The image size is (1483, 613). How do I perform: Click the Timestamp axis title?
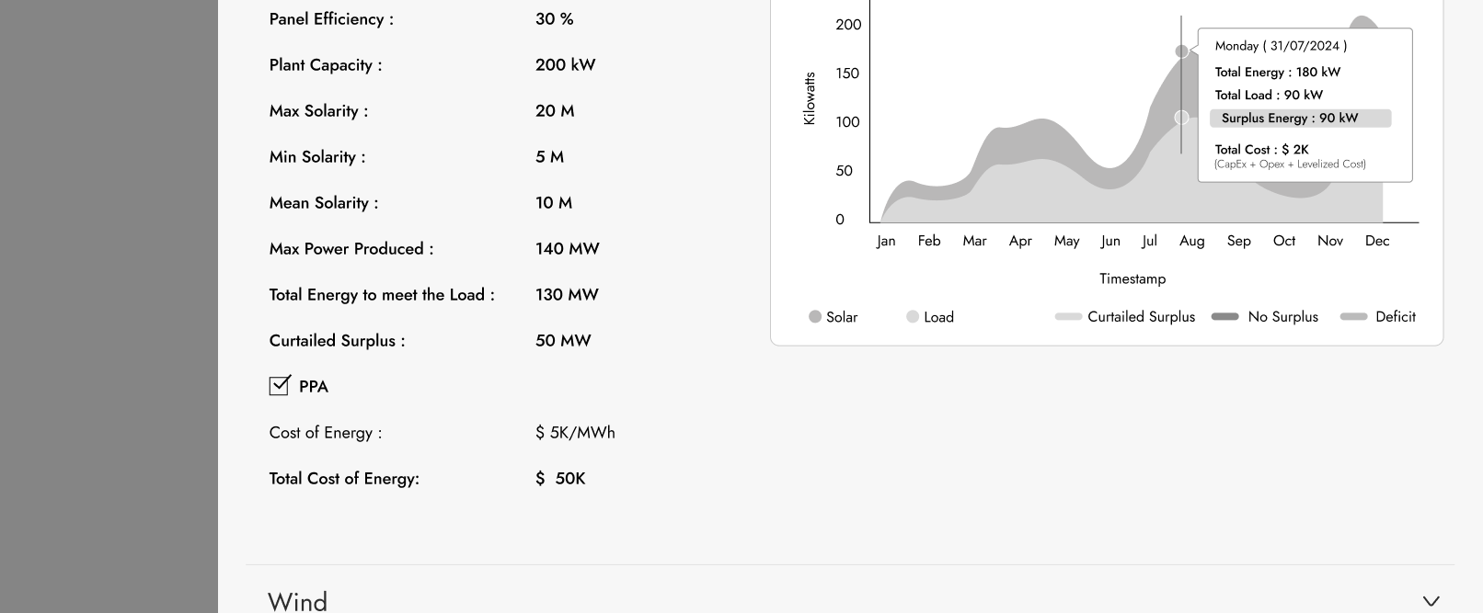click(x=1132, y=278)
